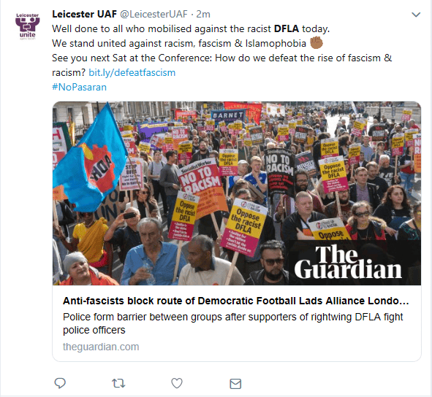Click the raised fist emoji
The height and width of the screenshot is (397, 432).
(317, 43)
